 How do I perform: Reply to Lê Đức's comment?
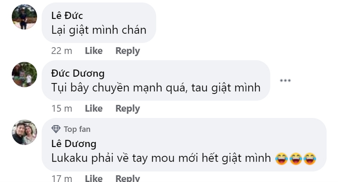[127, 51]
